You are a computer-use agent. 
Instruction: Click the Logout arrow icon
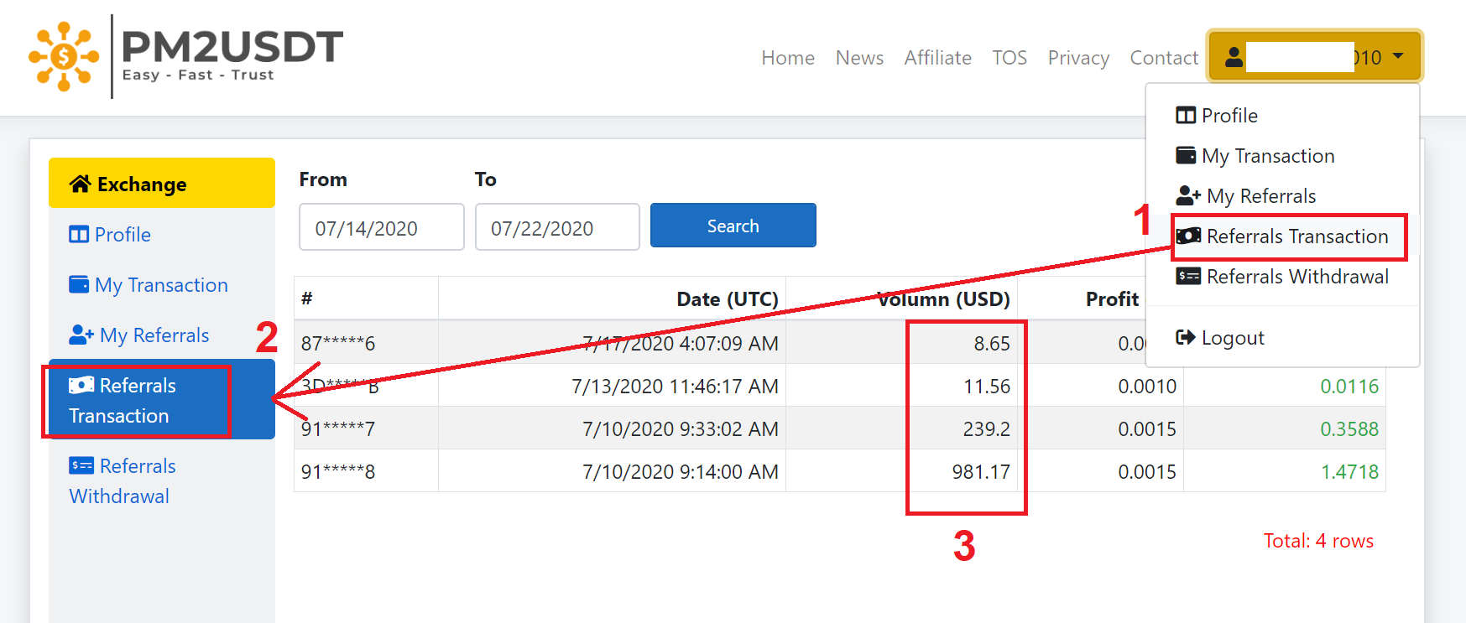[x=1185, y=338]
